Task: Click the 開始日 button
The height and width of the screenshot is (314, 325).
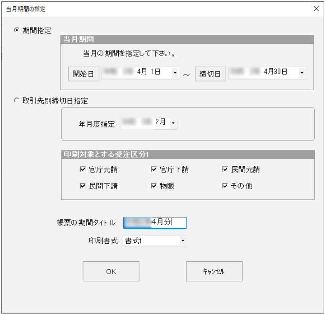Action: pos(83,74)
